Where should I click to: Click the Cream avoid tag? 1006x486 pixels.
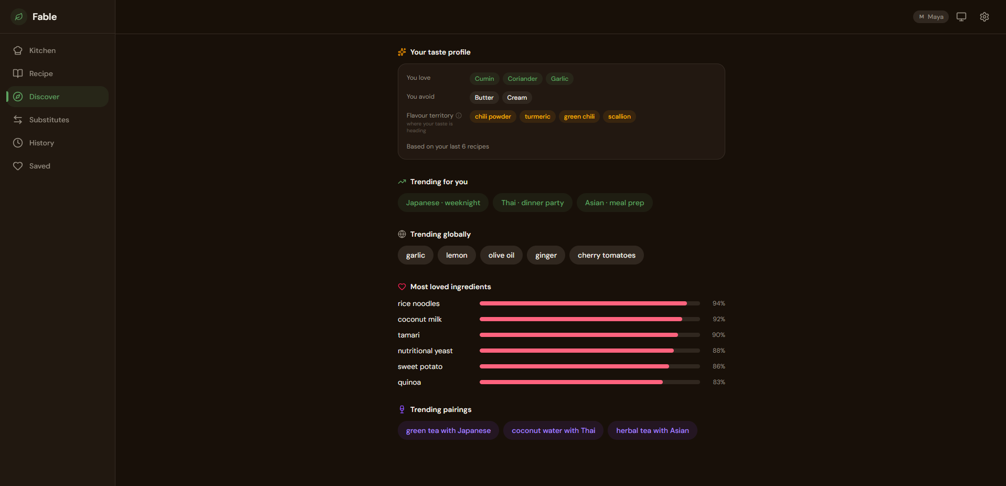tap(517, 98)
